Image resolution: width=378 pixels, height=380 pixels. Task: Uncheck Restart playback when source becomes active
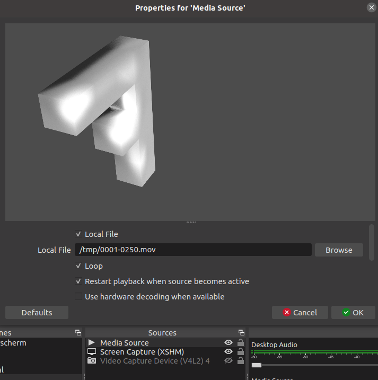pyautogui.click(x=78, y=281)
